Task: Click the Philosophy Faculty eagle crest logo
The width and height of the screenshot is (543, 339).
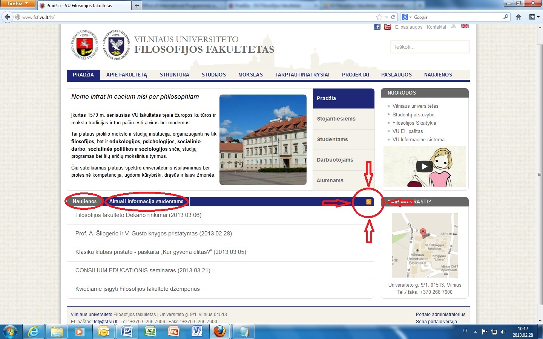Action: [116, 45]
